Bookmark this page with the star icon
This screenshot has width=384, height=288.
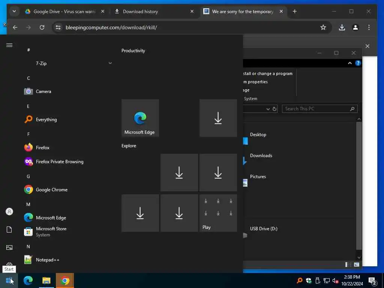323,27
